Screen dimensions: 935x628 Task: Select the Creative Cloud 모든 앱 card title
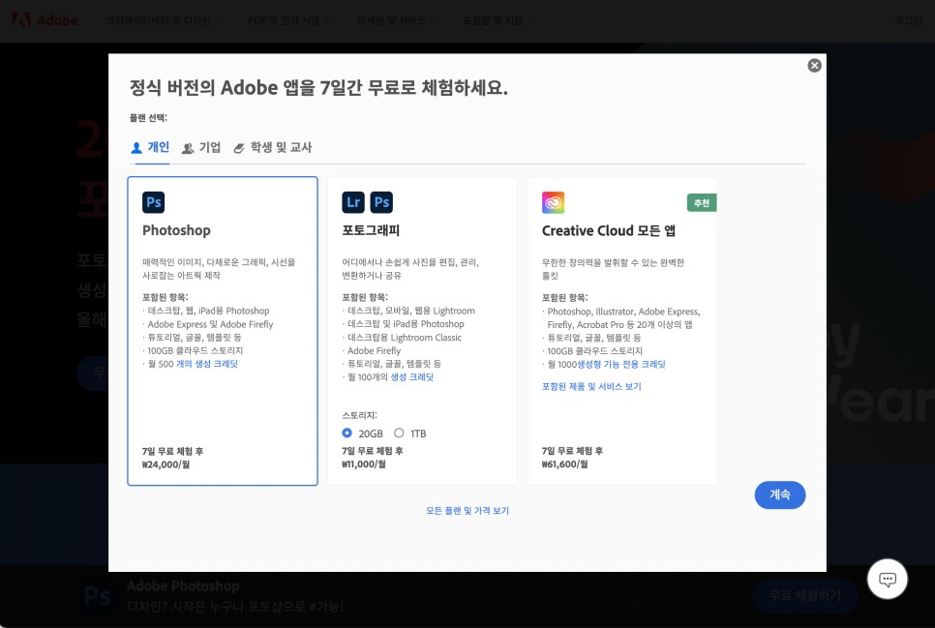coord(609,231)
